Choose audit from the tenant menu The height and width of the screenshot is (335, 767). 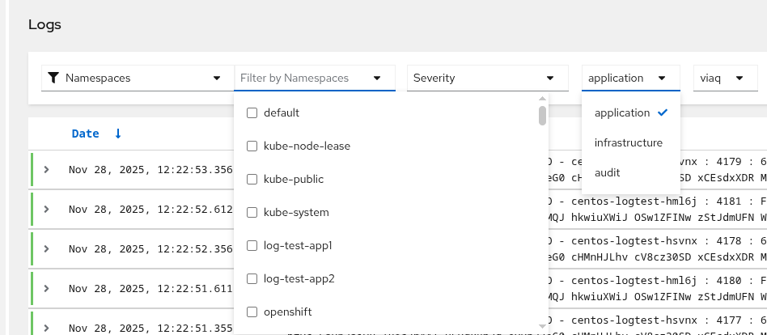click(608, 172)
